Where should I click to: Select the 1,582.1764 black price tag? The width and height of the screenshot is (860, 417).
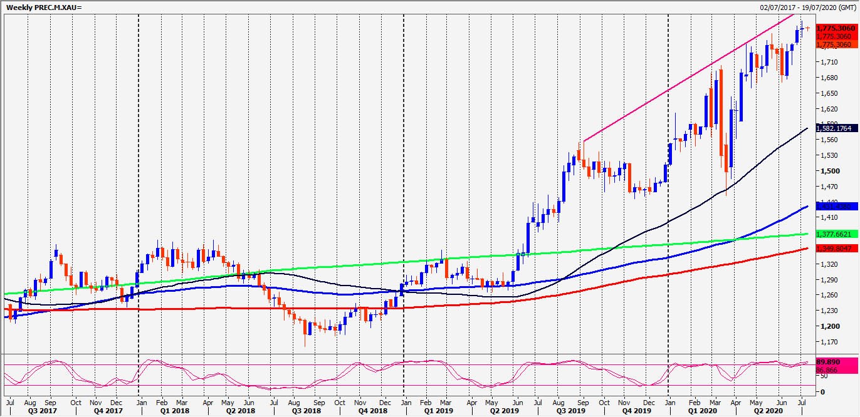click(834, 128)
